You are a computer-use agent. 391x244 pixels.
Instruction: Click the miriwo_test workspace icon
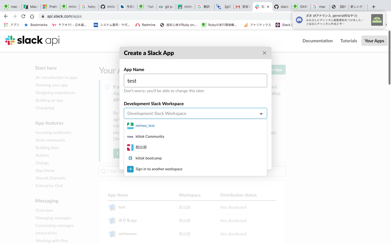[130, 126]
